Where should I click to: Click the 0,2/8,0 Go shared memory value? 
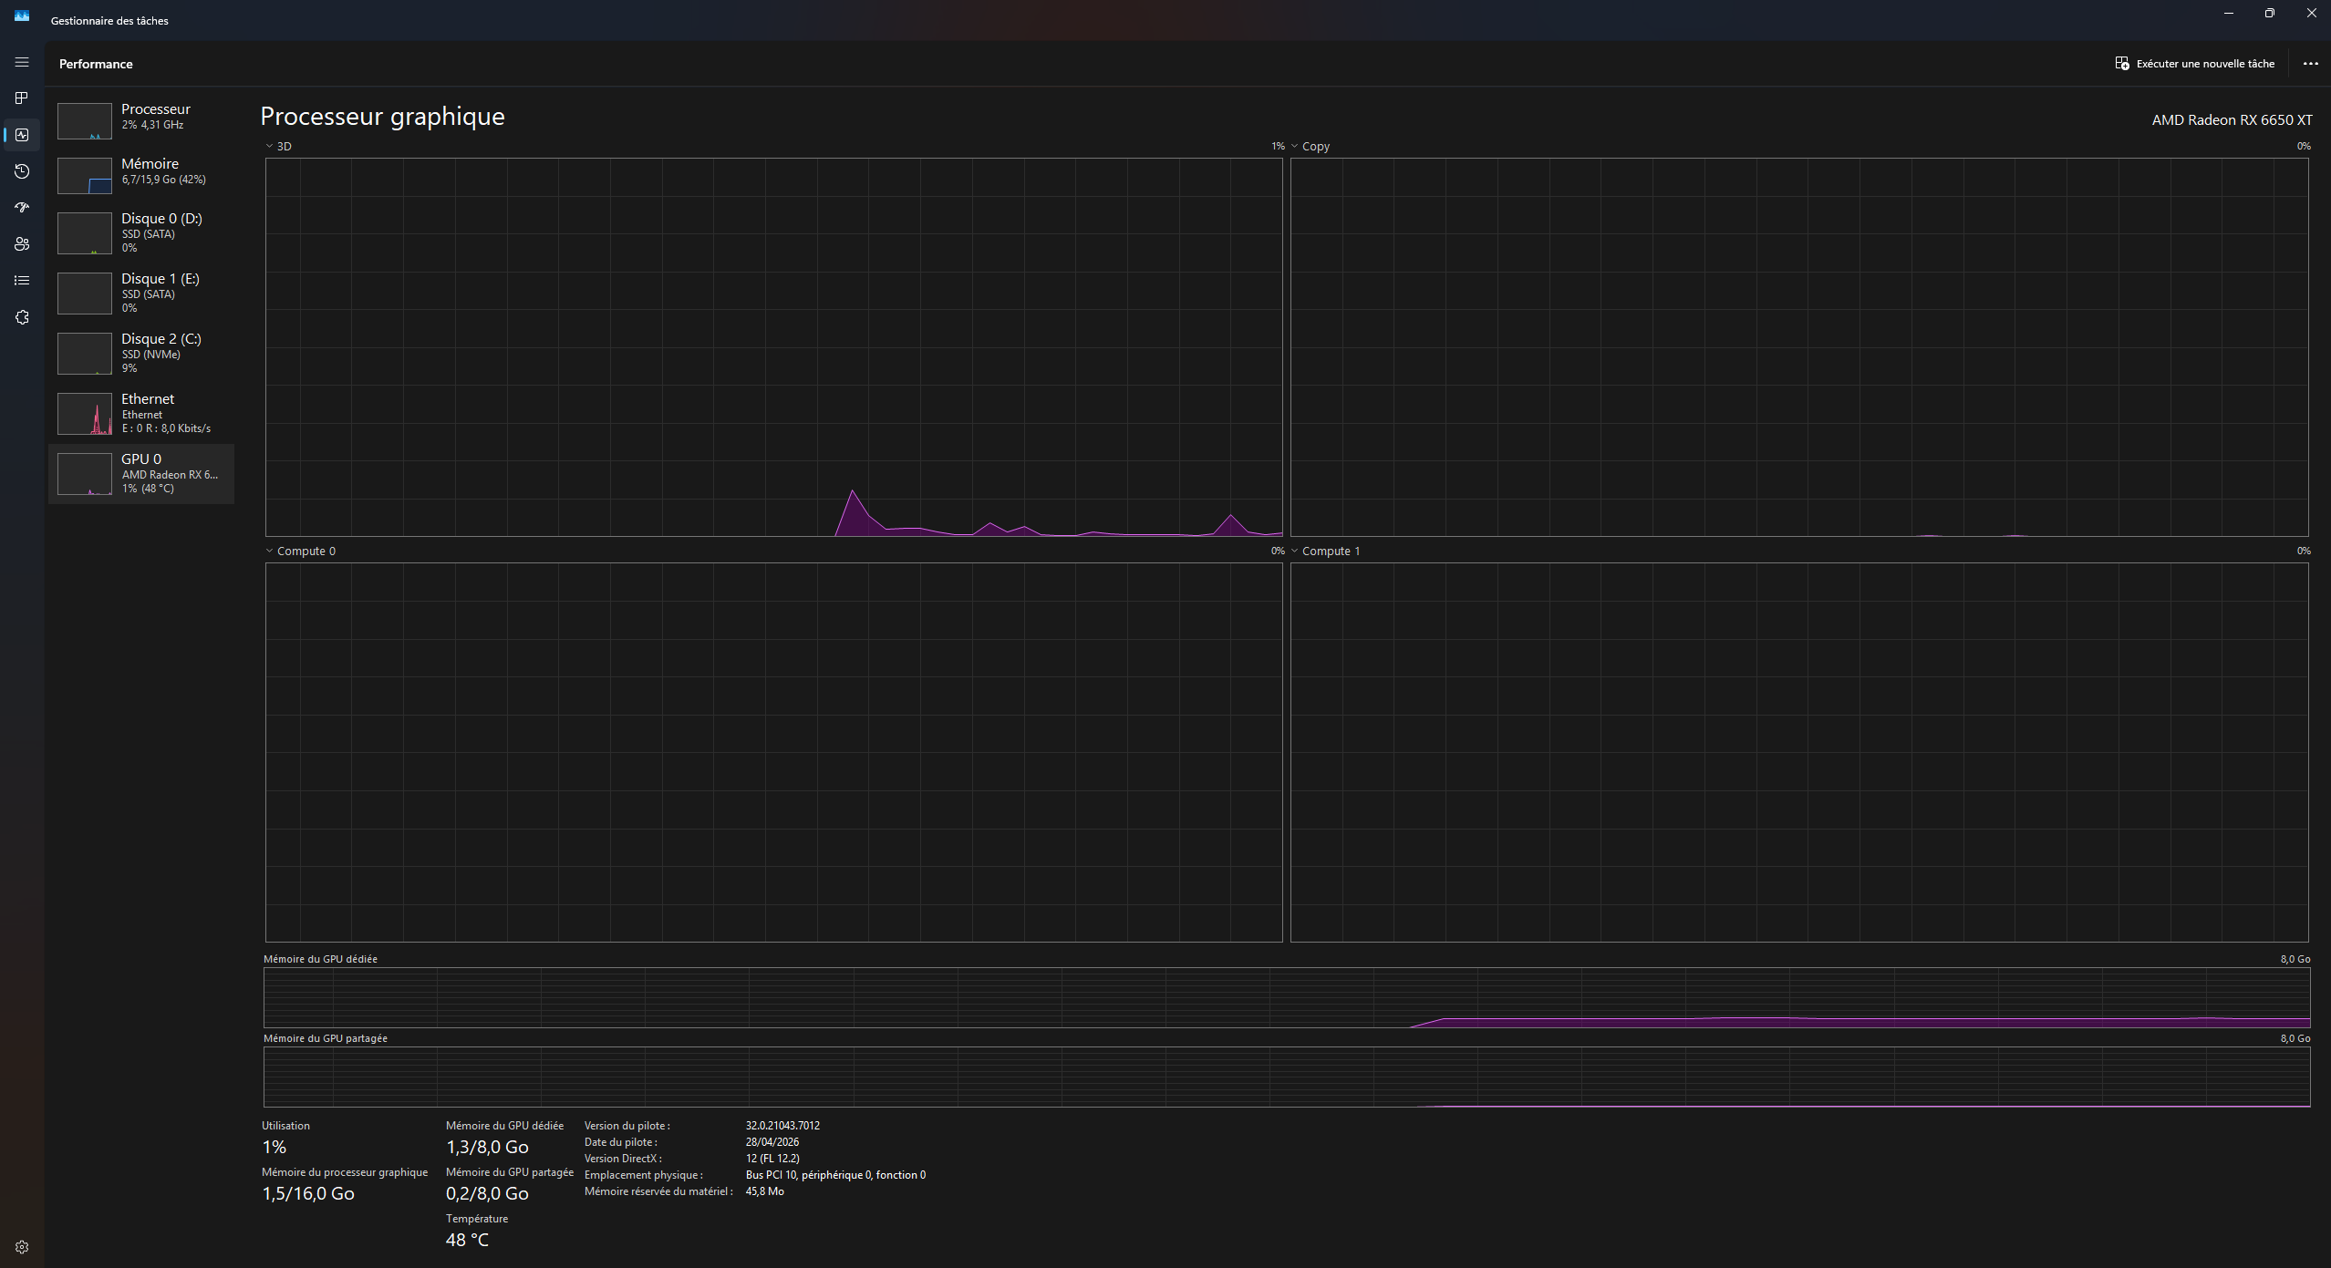click(487, 1193)
